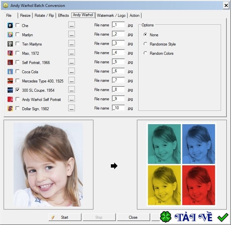Tick the Andy Warhol Self Portrait checkbox
Image resolution: width=231 pixels, height=225 pixels.
17,99
